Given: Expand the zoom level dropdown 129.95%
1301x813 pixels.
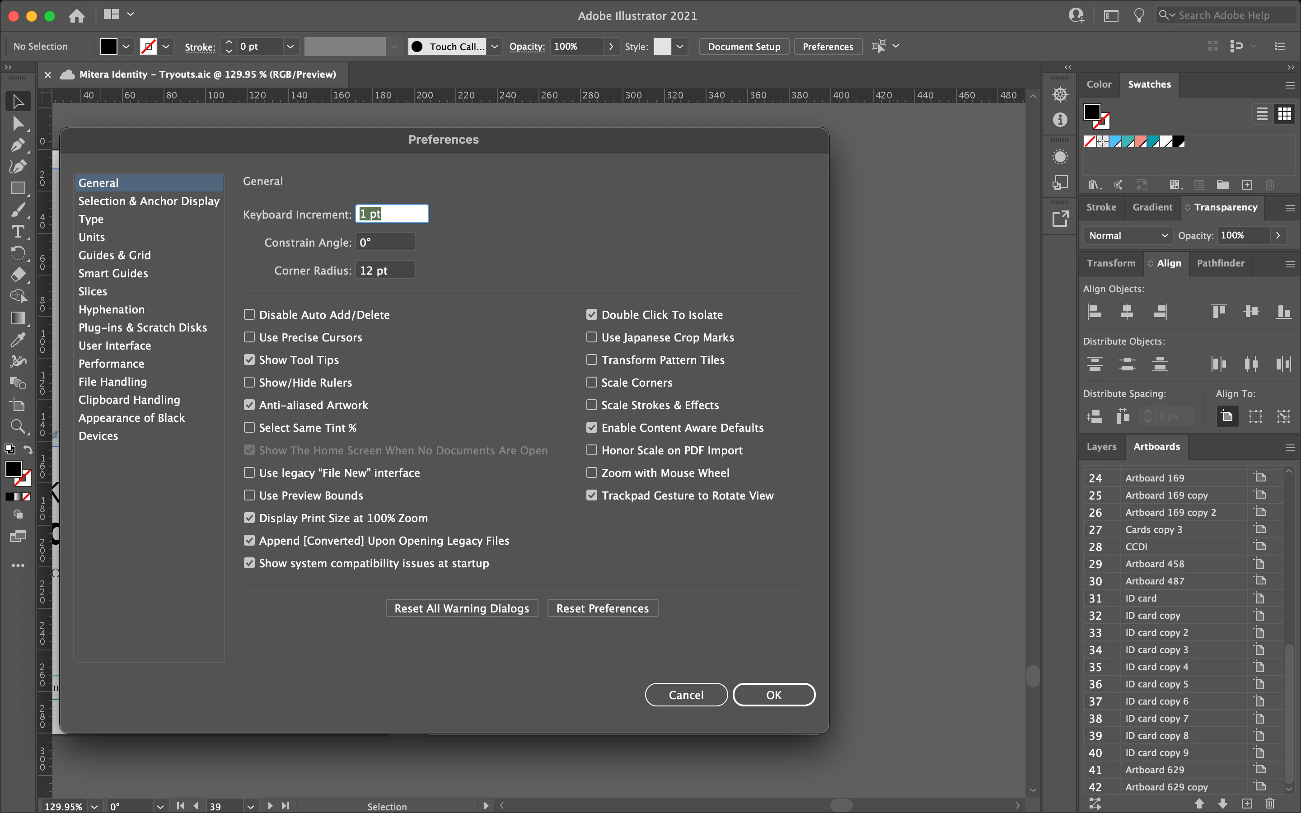Looking at the screenshot, I should [94, 806].
